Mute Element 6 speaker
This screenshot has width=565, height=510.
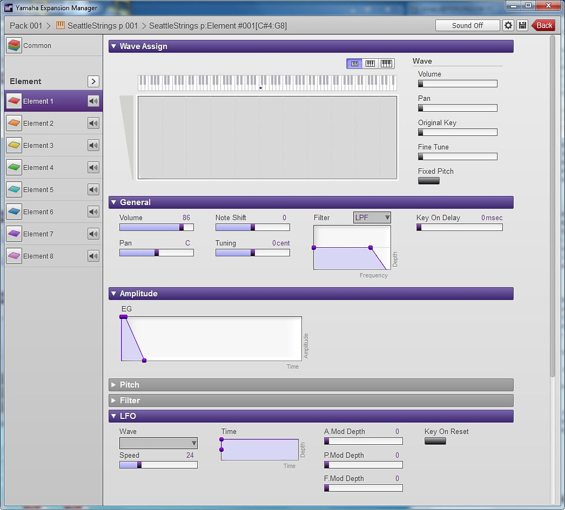point(93,212)
